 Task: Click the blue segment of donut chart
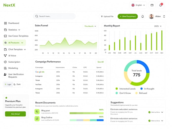click(x=145, y=65)
